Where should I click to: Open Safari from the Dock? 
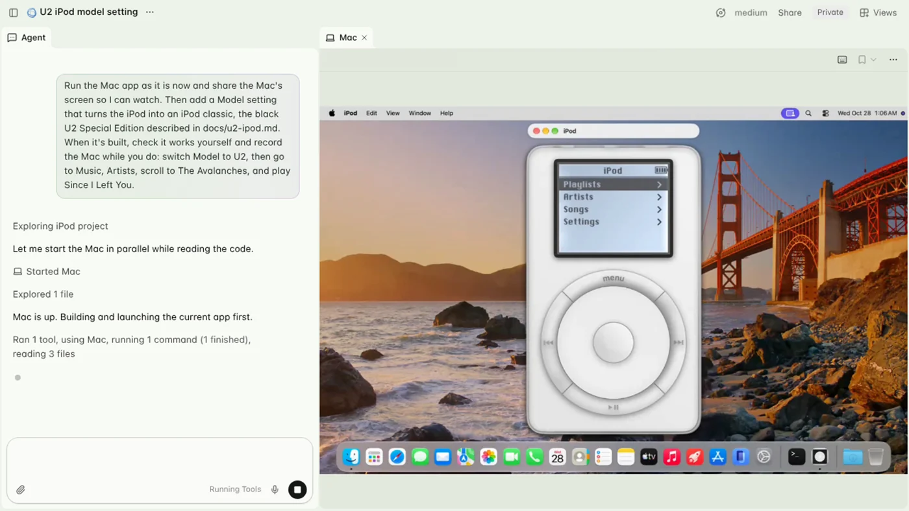pos(397,457)
